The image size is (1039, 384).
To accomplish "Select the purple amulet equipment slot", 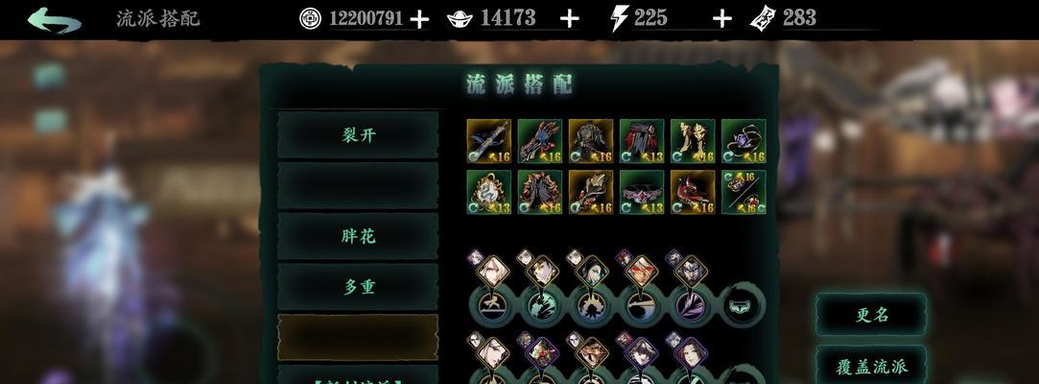I will [744, 141].
